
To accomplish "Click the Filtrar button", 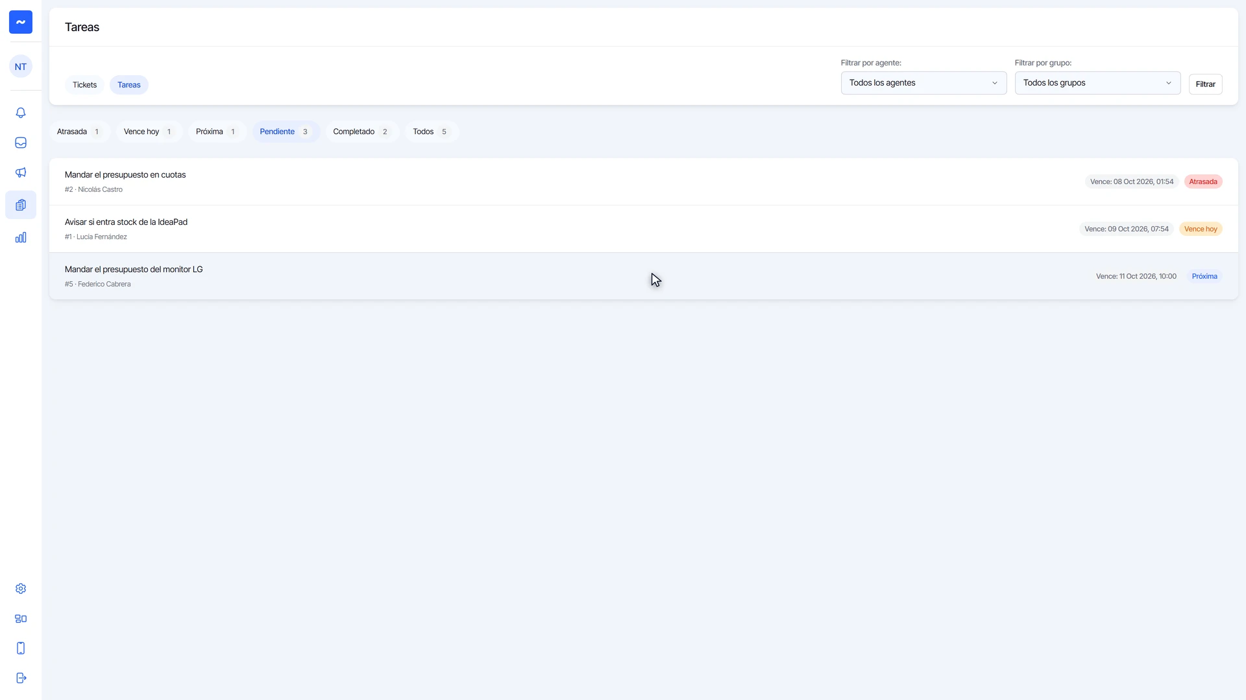I will (1205, 84).
